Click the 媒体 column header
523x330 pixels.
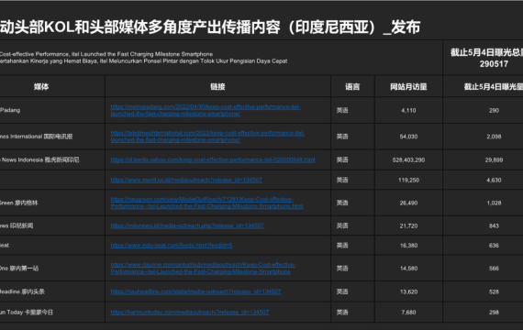(x=41, y=87)
